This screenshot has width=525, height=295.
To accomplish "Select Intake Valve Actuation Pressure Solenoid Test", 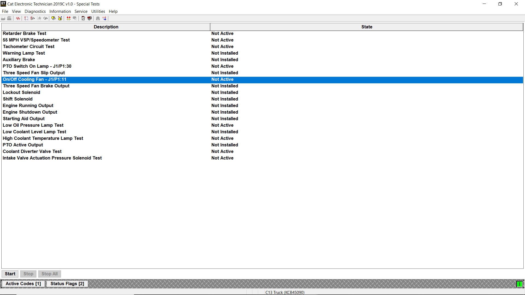I will [52, 158].
